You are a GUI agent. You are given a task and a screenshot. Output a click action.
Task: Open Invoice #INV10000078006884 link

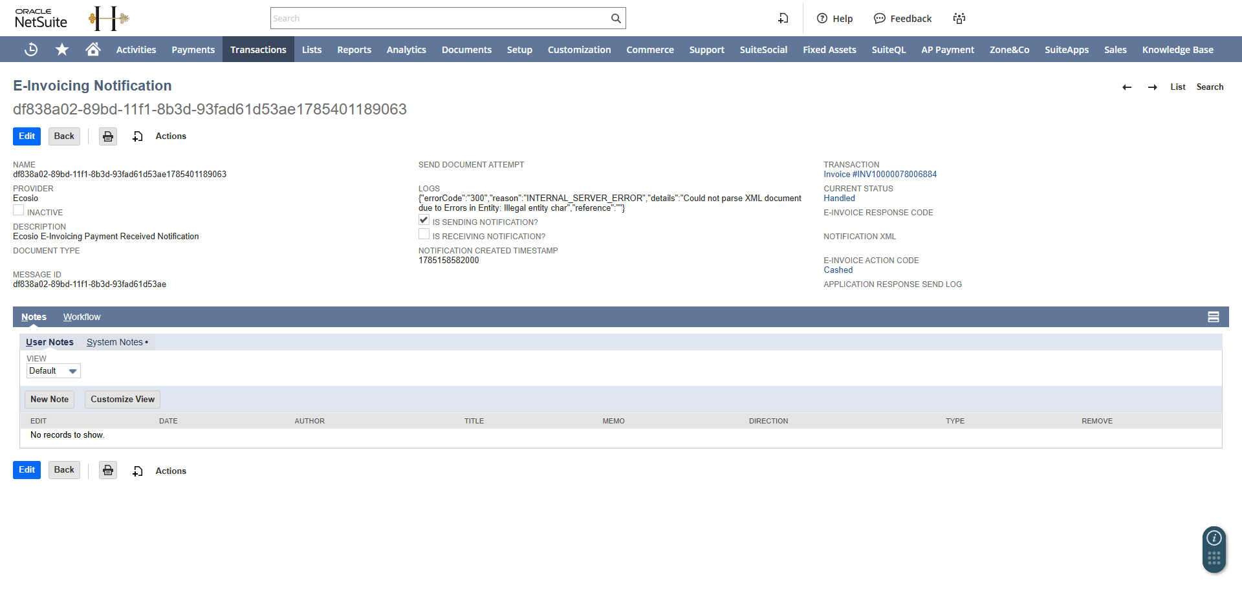pos(880,175)
